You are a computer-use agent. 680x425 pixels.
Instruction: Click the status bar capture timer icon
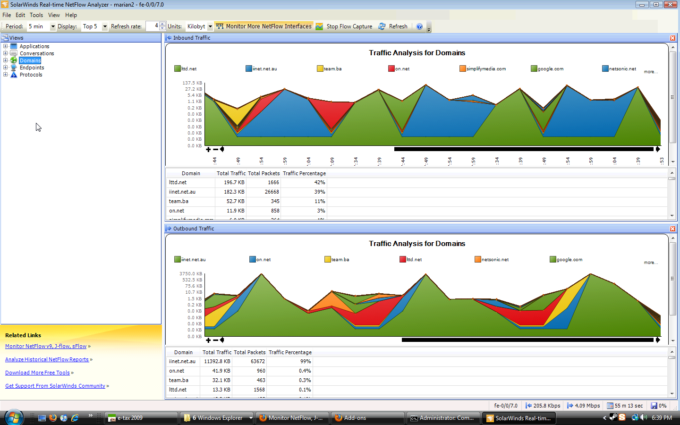point(610,406)
